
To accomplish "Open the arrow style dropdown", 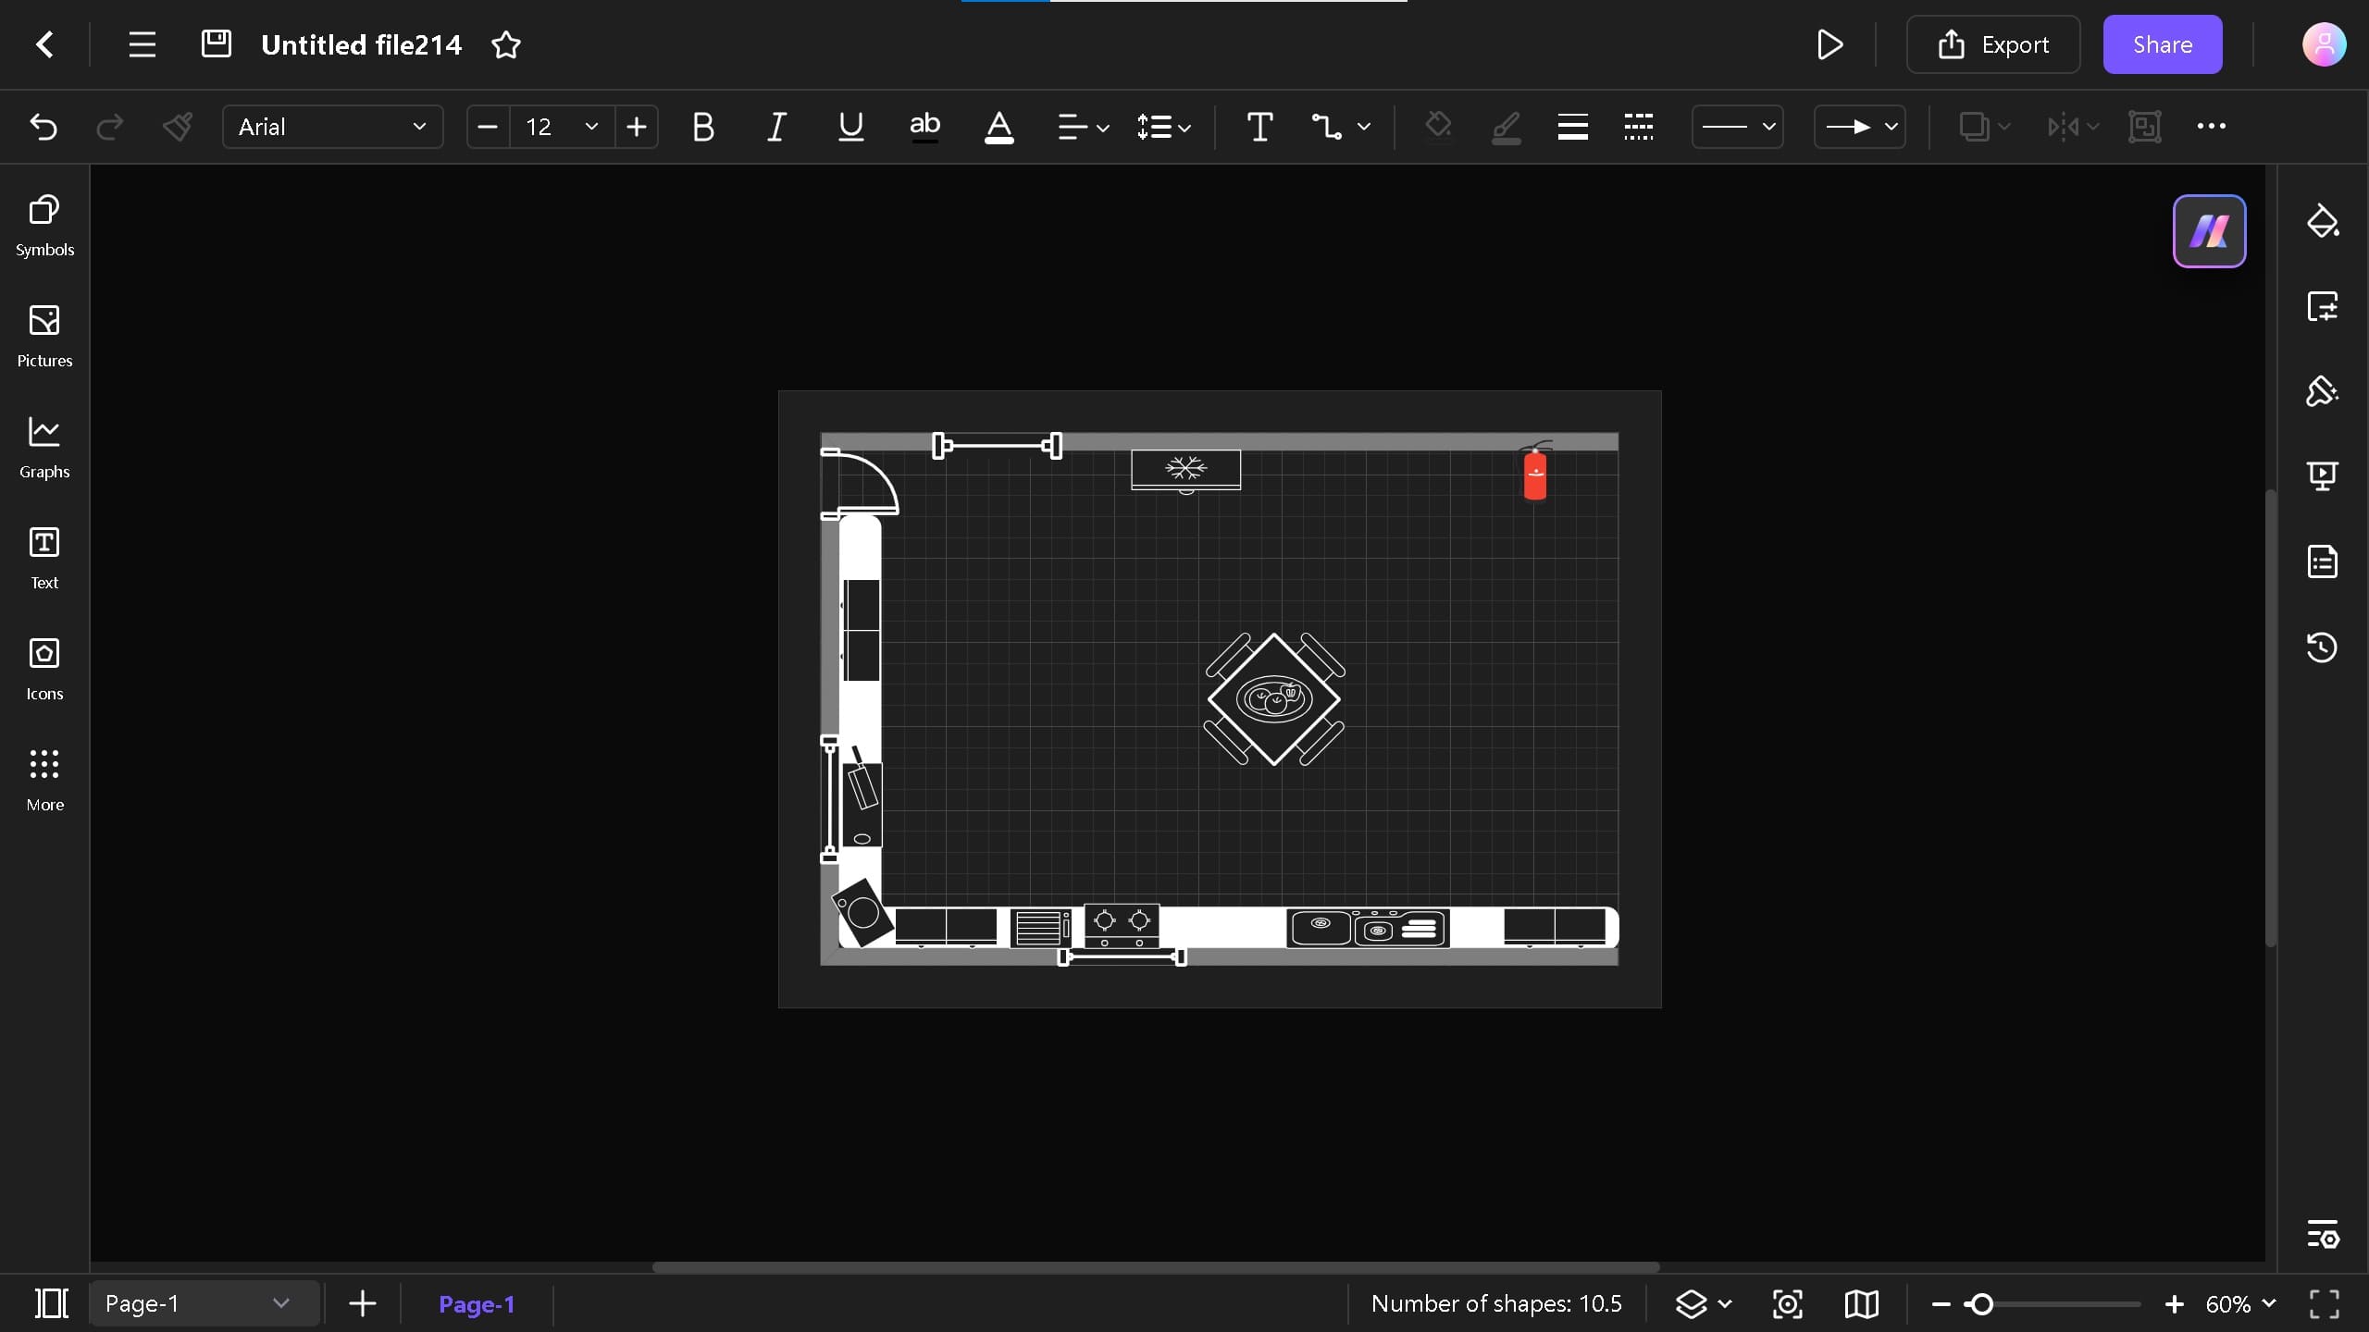I will pos(1859,127).
